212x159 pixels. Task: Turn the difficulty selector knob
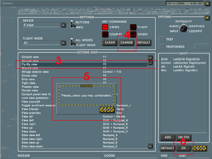point(184,28)
